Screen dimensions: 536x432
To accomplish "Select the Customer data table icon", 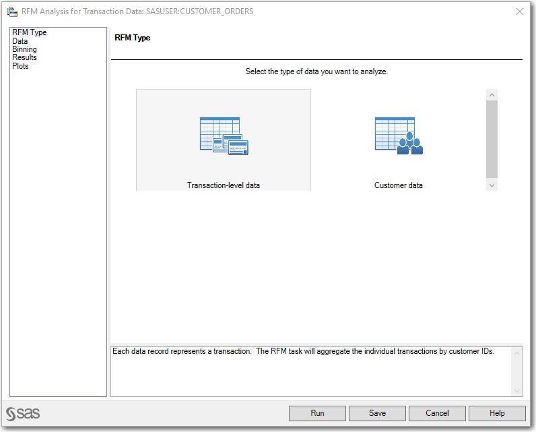I will [399, 135].
